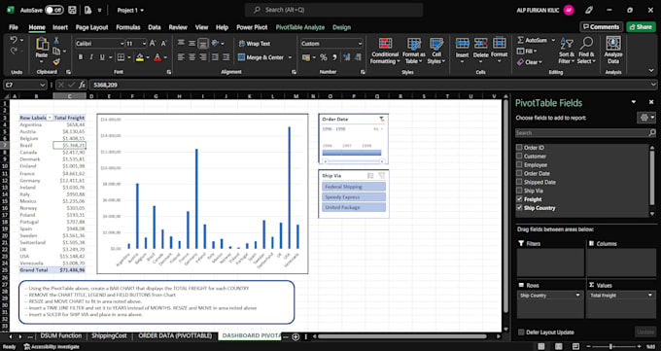Open Sort & Filter menu
Viewport: 661px width, 351px height.
(567, 51)
